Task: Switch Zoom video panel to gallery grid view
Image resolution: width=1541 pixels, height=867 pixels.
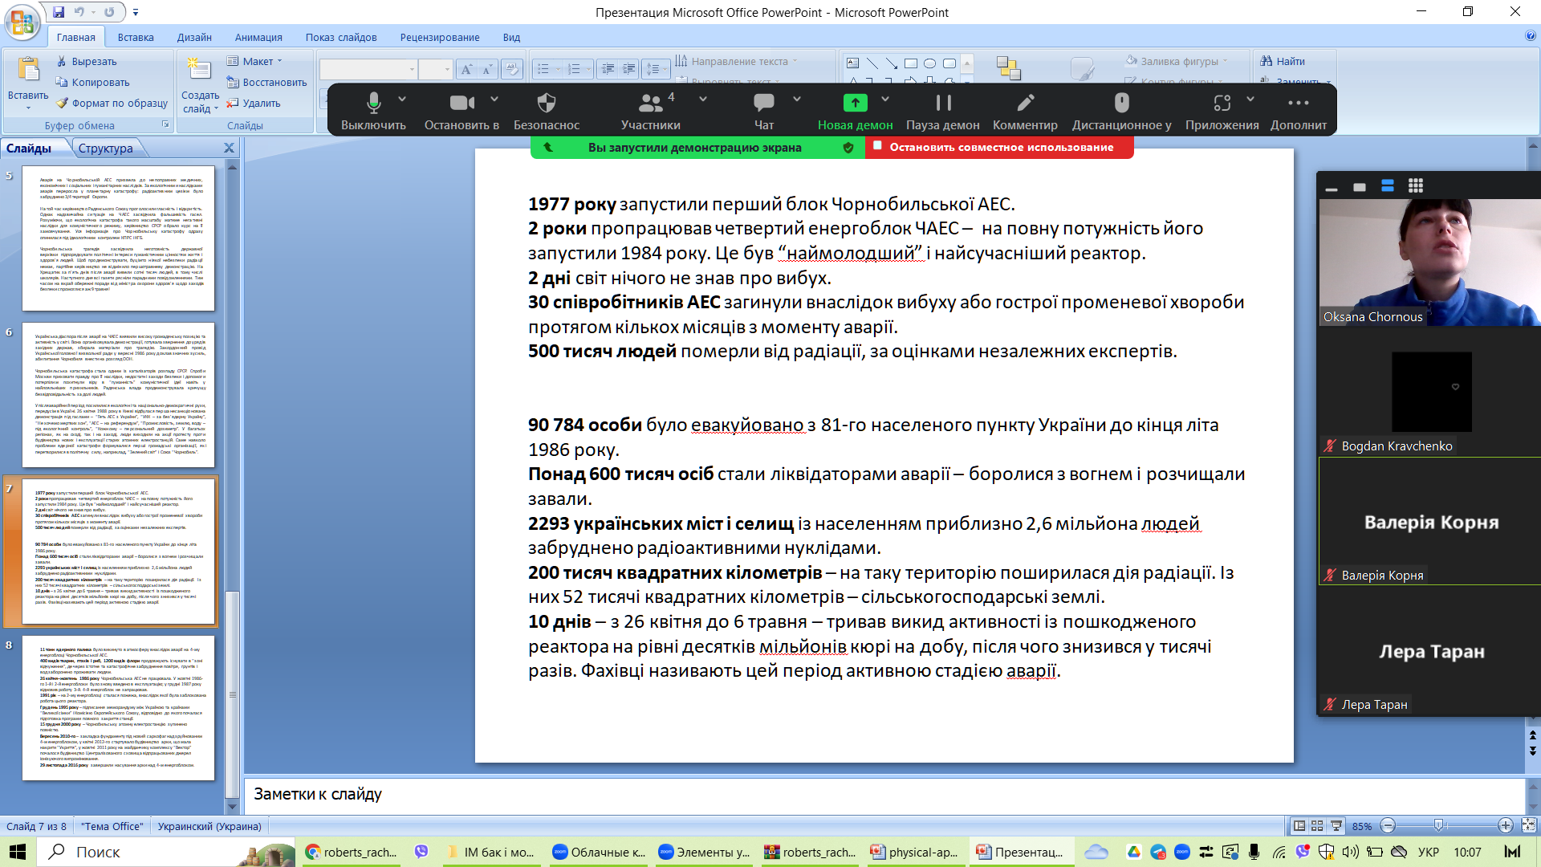Action: click(1416, 186)
